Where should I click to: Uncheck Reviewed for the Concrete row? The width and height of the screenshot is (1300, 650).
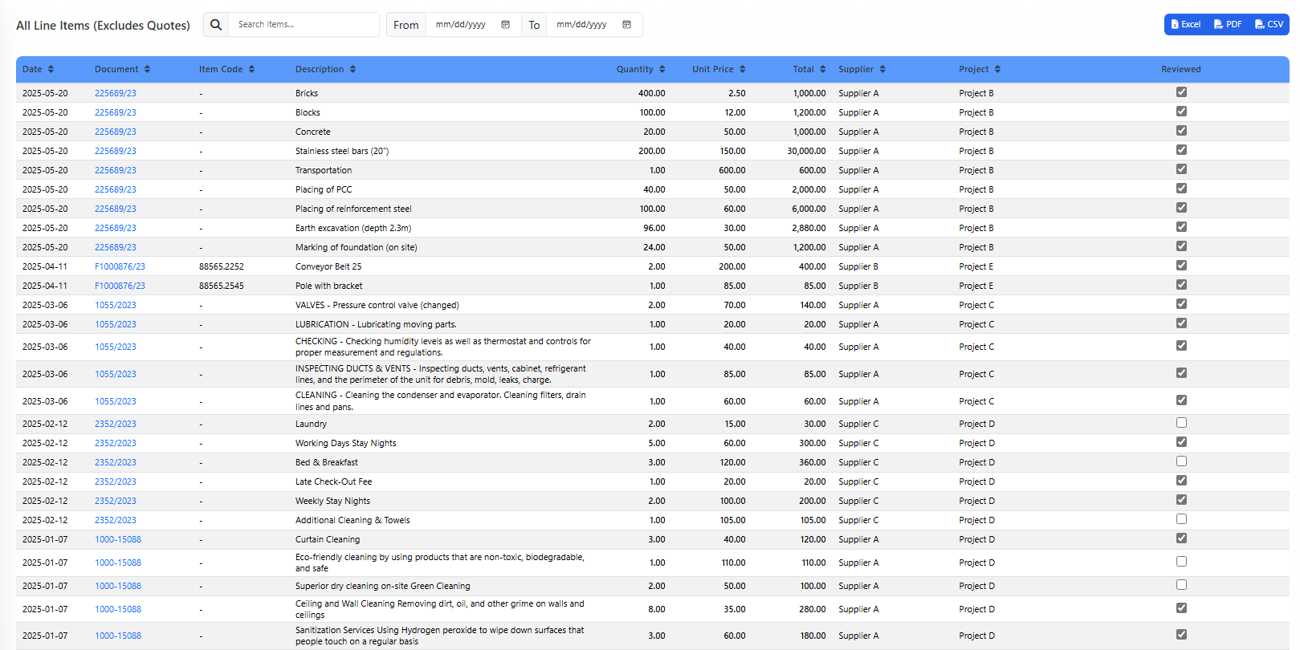1181,131
